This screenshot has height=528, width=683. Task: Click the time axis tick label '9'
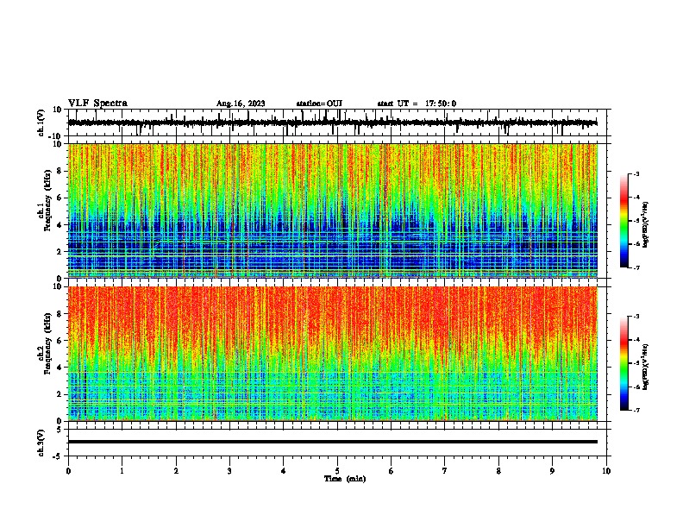coord(552,471)
